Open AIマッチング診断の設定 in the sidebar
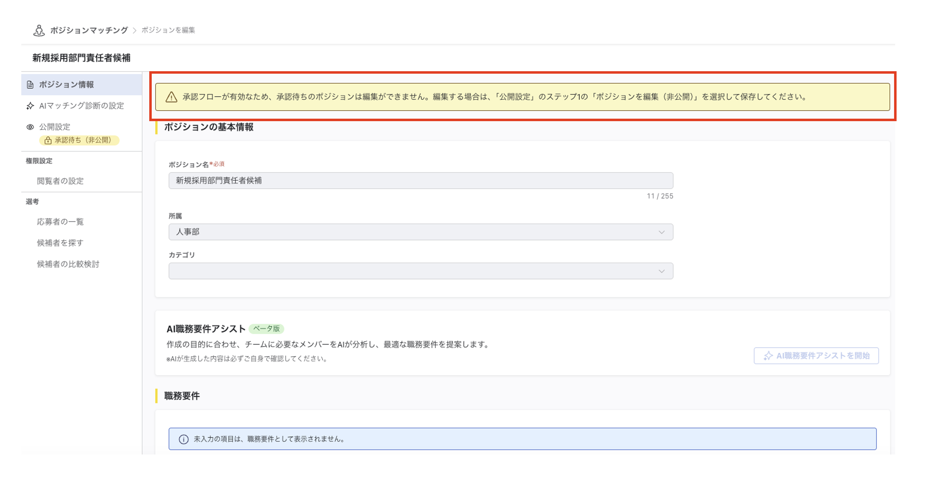The height and width of the screenshot is (486, 926). coord(82,106)
